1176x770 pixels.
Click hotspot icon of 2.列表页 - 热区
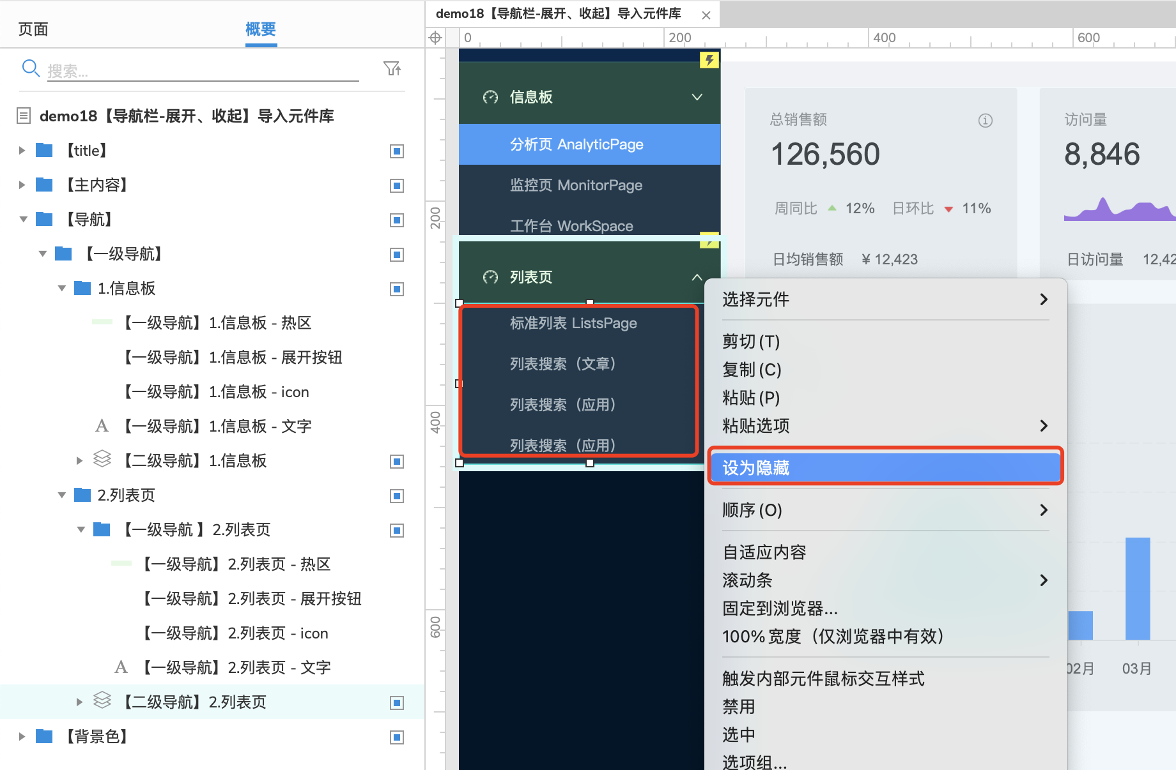click(121, 563)
